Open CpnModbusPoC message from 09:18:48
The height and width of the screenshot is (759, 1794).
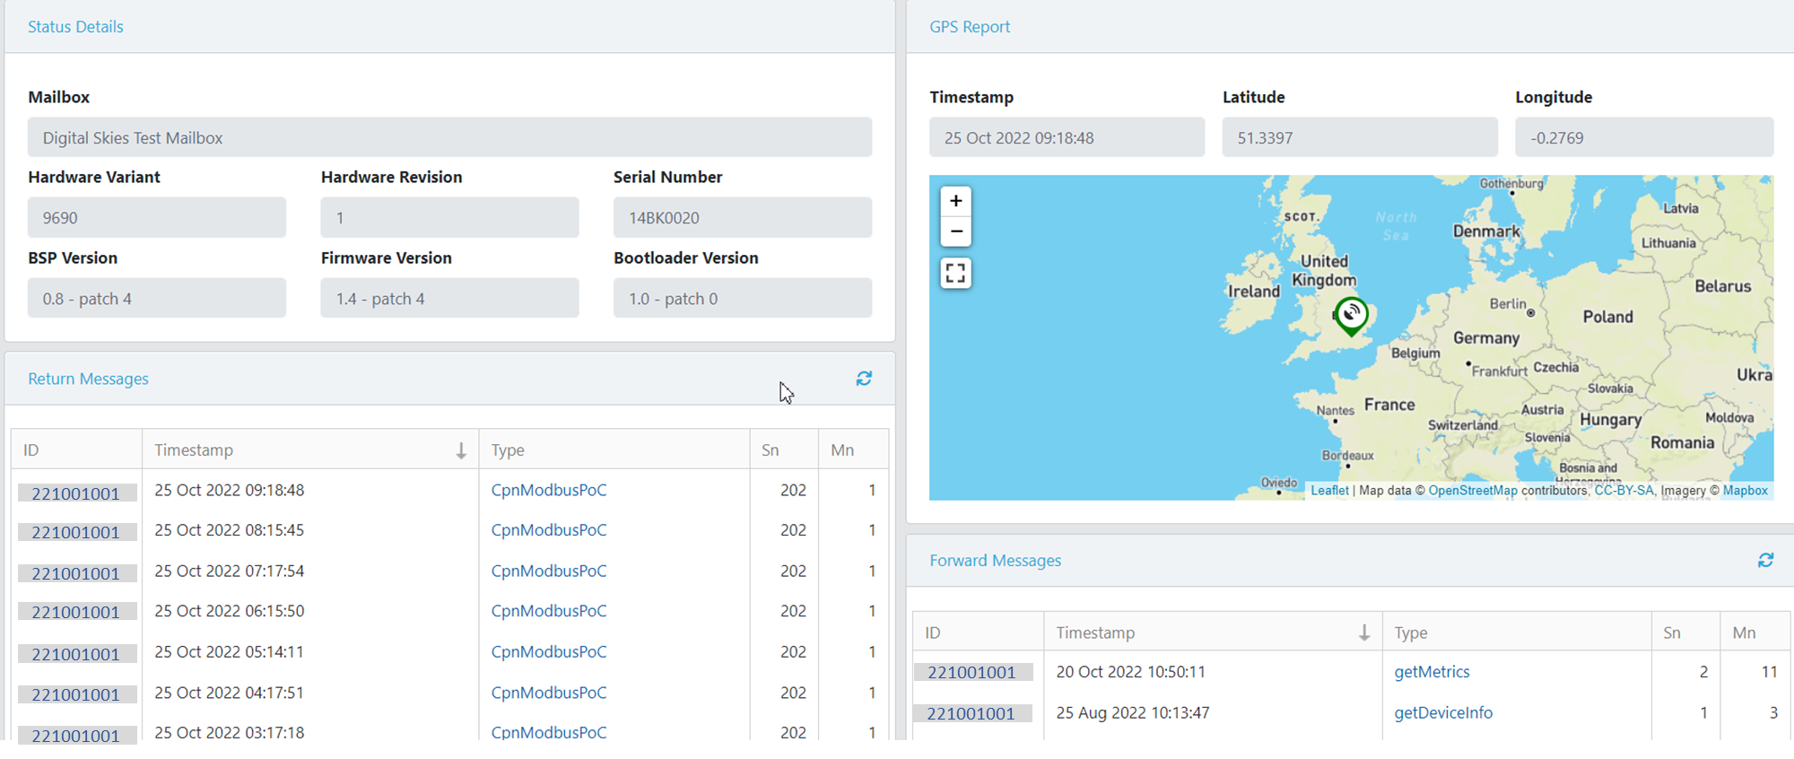pyautogui.click(x=549, y=491)
